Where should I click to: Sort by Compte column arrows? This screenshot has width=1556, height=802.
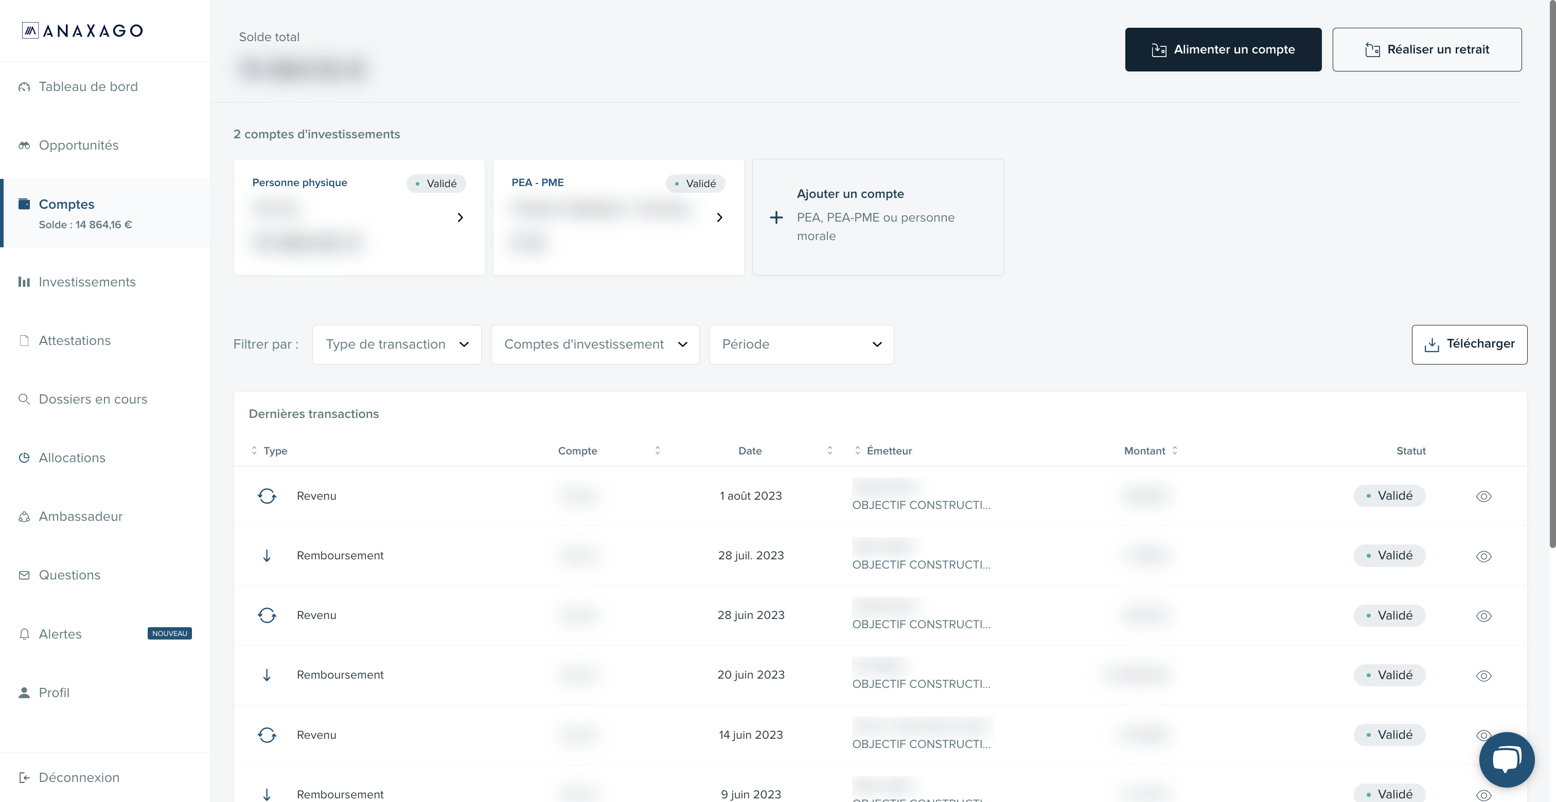[657, 450]
